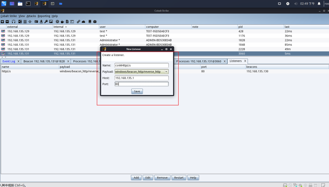Open screenshots view picture icon

point(51,22)
